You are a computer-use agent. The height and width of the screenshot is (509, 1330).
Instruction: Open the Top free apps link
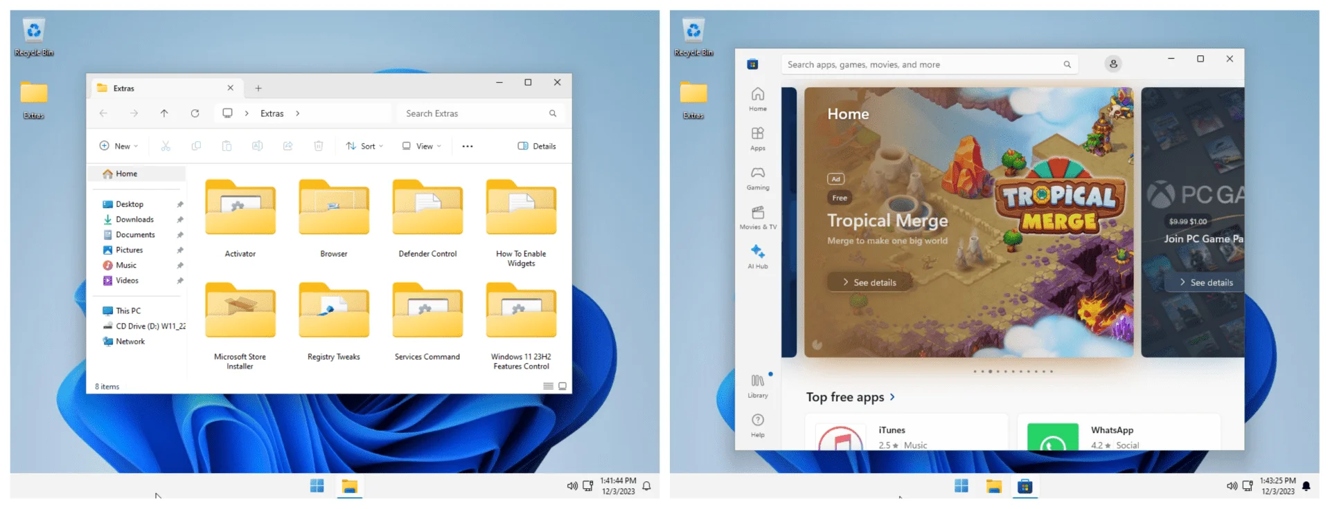click(851, 397)
